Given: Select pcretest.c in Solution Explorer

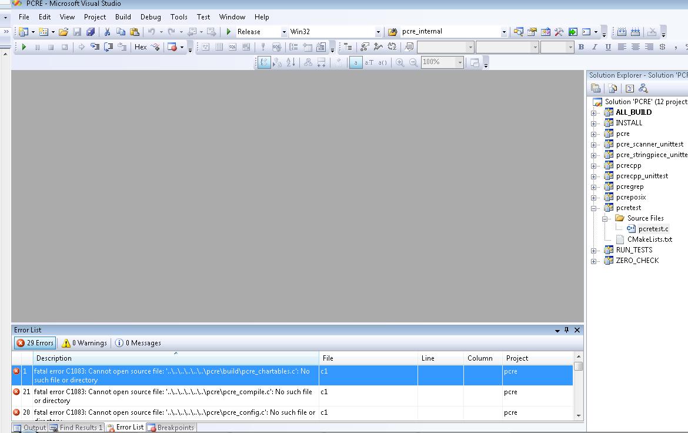Looking at the screenshot, I should [x=653, y=229].
